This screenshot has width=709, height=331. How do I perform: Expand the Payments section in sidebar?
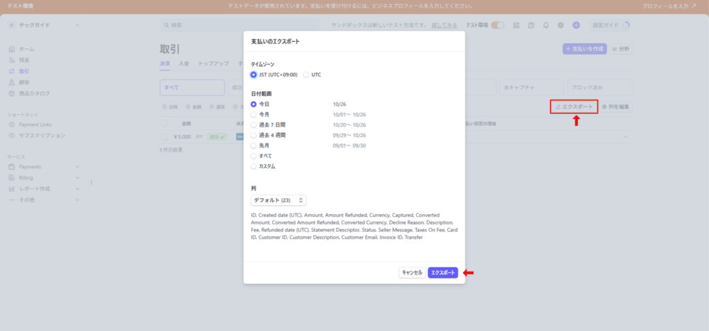(x=44, y=167)
